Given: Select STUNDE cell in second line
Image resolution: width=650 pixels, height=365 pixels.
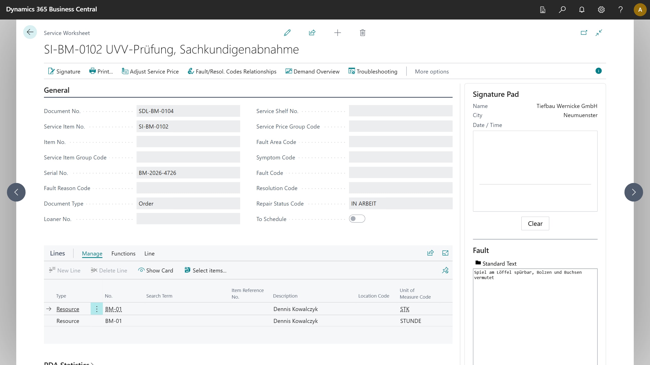Looking at the screenshot, I should point(411,321).
